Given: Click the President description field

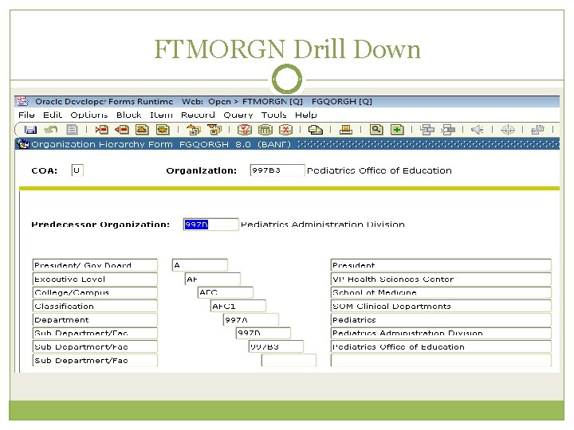Looking at the screenshot, I should point(441,265).
